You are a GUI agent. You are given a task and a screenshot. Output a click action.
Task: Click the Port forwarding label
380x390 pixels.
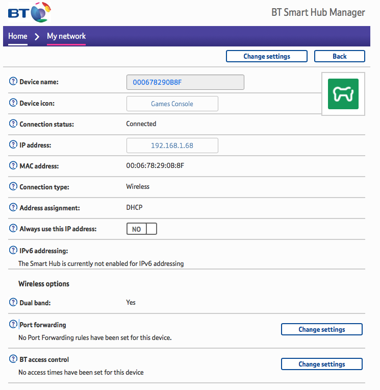[43, 325]
